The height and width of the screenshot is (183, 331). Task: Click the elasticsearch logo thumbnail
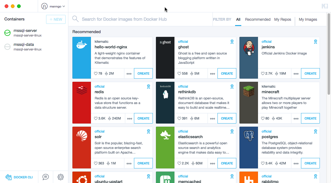165,147
